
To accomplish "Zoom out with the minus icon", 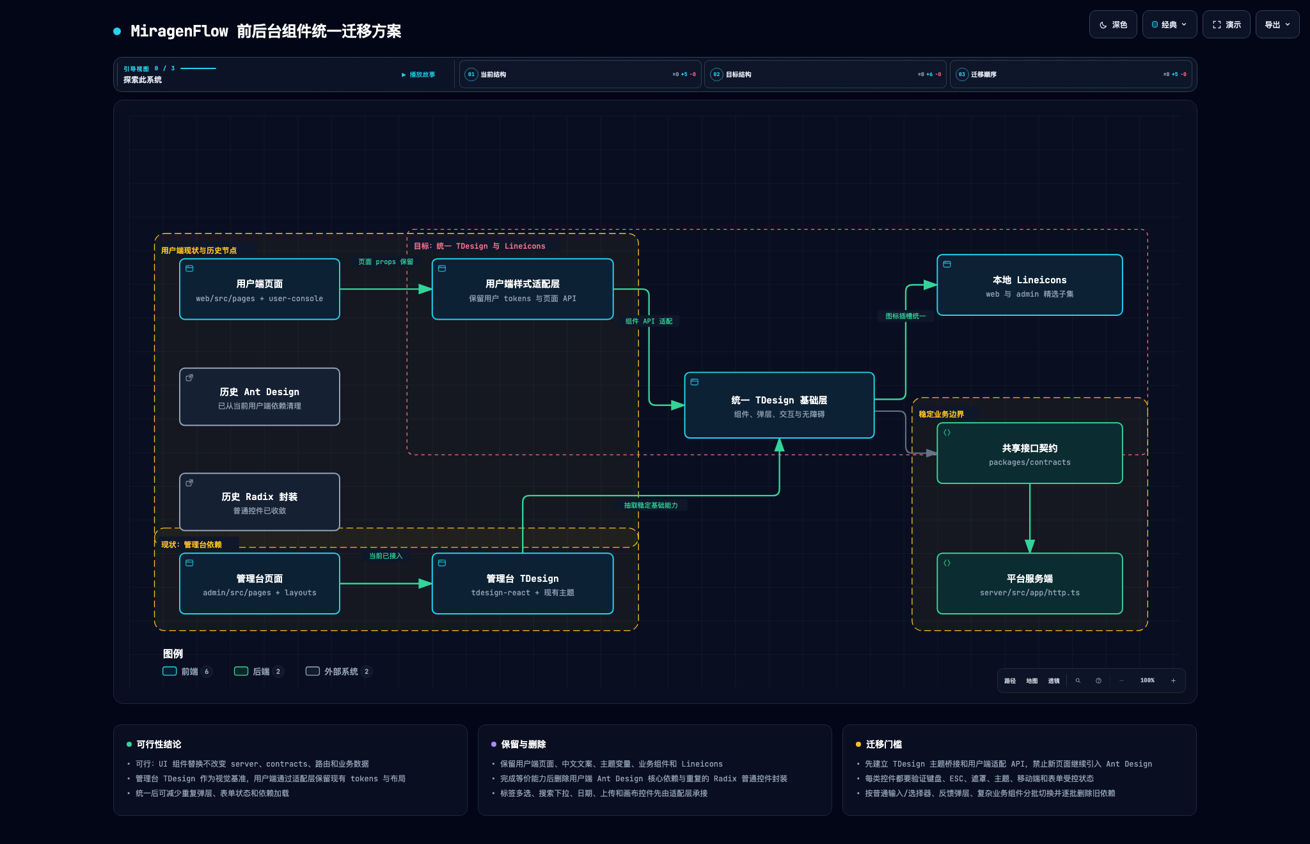I will [1121, 681].
